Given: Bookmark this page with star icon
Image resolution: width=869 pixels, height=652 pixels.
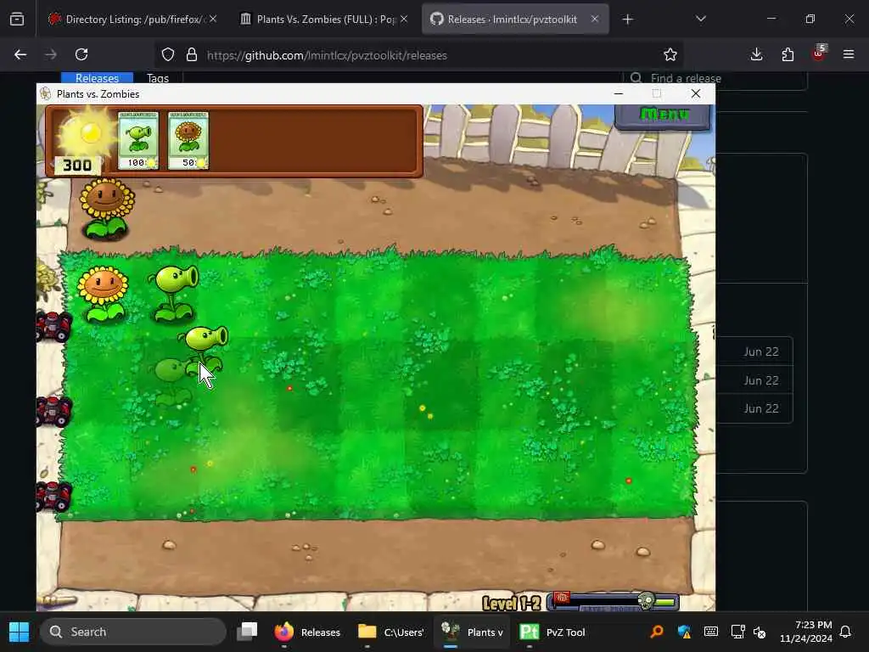Looking at the screenshot, I should 670,54.
